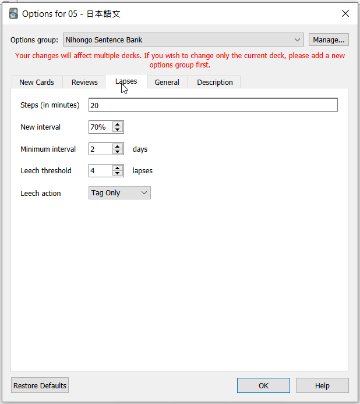Decrease Minimum interval days with down arrow
360x404 pixels.
pyautogui.click(x=118, y=151)
